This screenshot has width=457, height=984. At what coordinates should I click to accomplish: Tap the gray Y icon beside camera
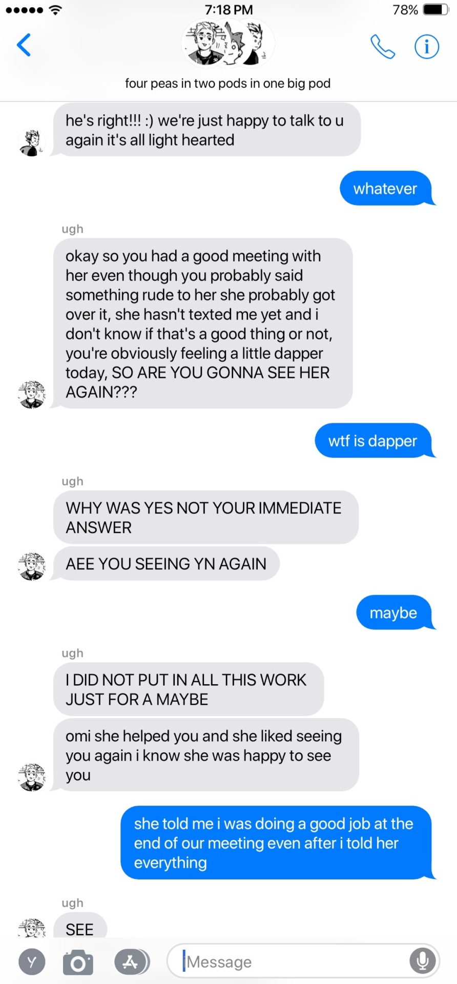32,962
